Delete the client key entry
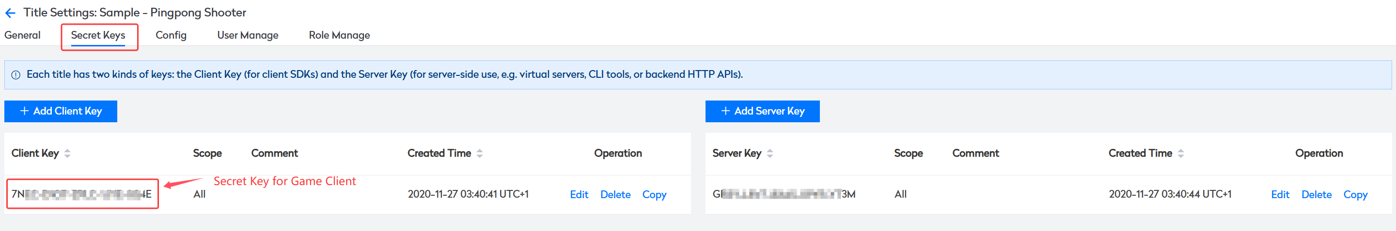 [x=615, y=195]
